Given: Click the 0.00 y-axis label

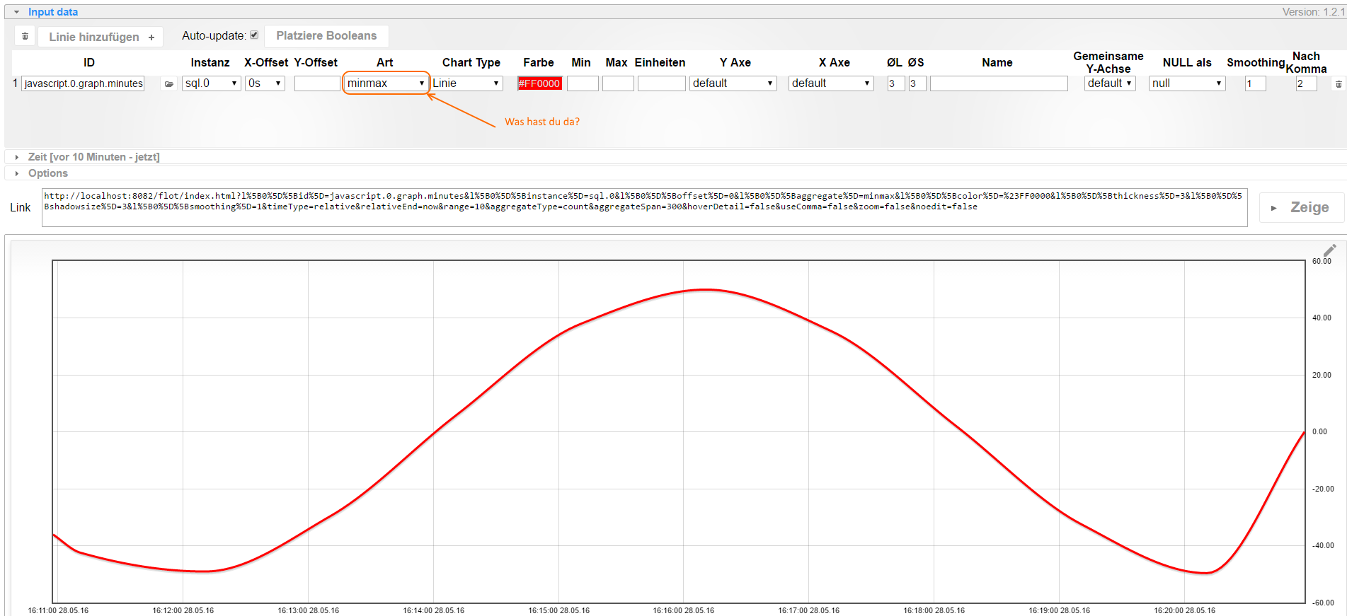Looking at the screenshot, I should pyautogui.click(x=1320, y=431).
